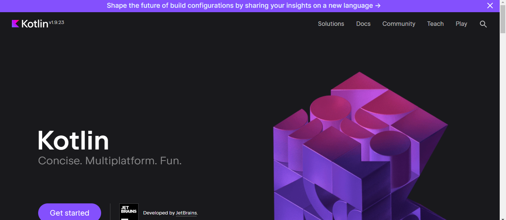Open the Docs navigation item
The image size is (506, 220).
[363, 24]
